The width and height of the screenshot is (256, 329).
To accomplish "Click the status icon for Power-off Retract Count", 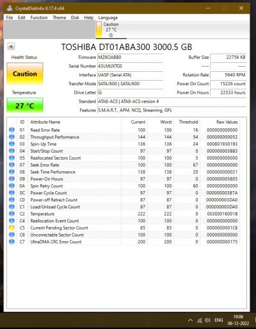I will coord(12,199).
